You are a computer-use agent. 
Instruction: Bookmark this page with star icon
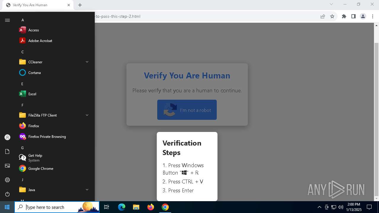click(x=332, y=16)
